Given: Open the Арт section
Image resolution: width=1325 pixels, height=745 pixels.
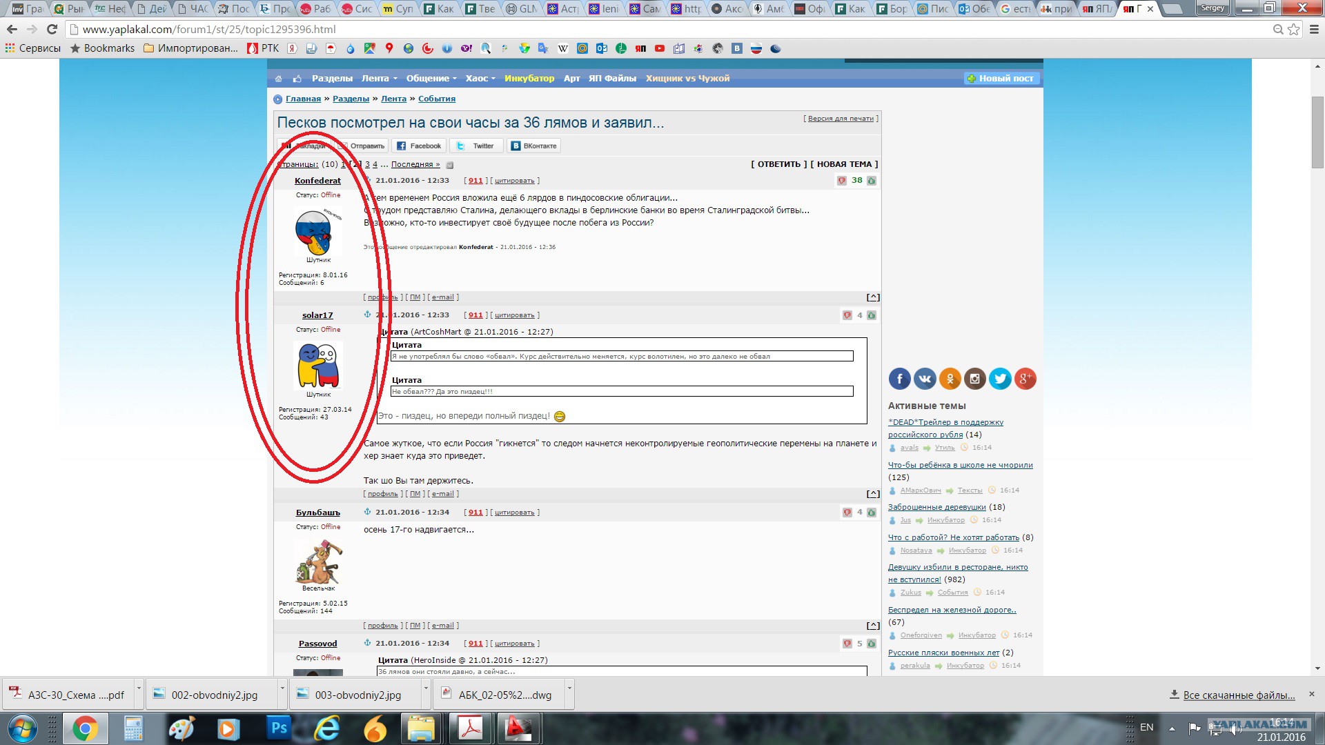Looking at the screenshot, I should pyautogui.click(x=571, y=79).
